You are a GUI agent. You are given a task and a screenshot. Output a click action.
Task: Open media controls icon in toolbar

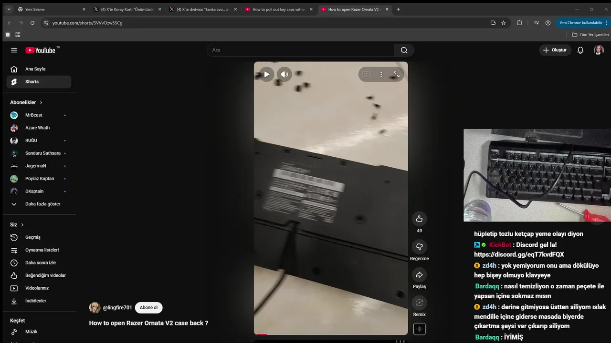[x=537, y=22]
